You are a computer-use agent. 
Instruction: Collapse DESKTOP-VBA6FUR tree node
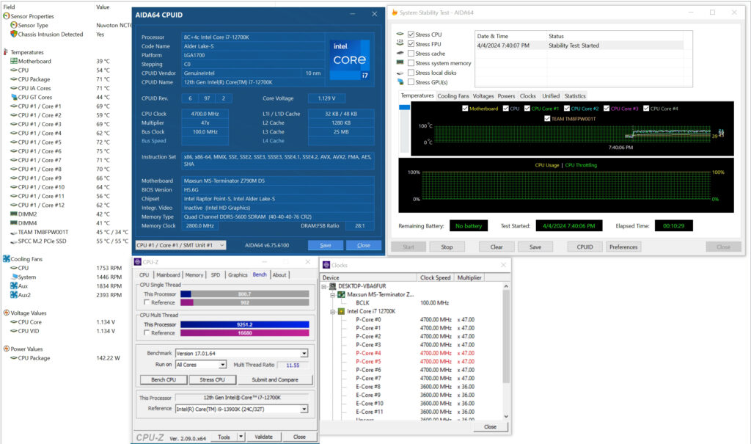324,286
